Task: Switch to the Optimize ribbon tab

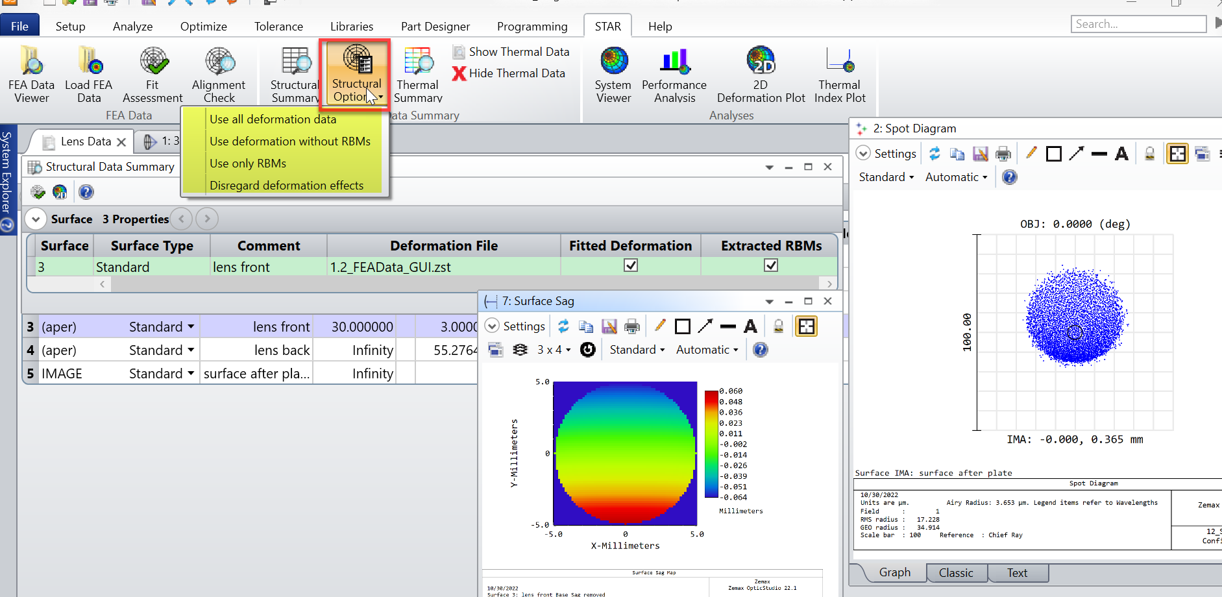Action: (x=203, y=27)
